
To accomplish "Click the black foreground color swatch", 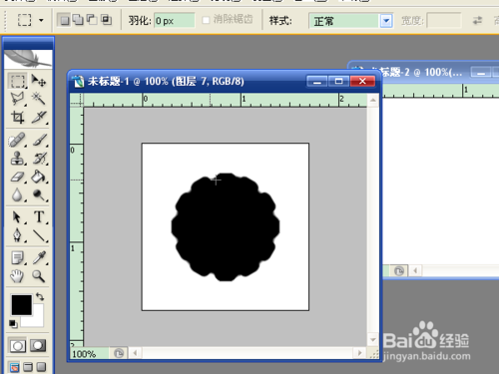I will [21, 304].
